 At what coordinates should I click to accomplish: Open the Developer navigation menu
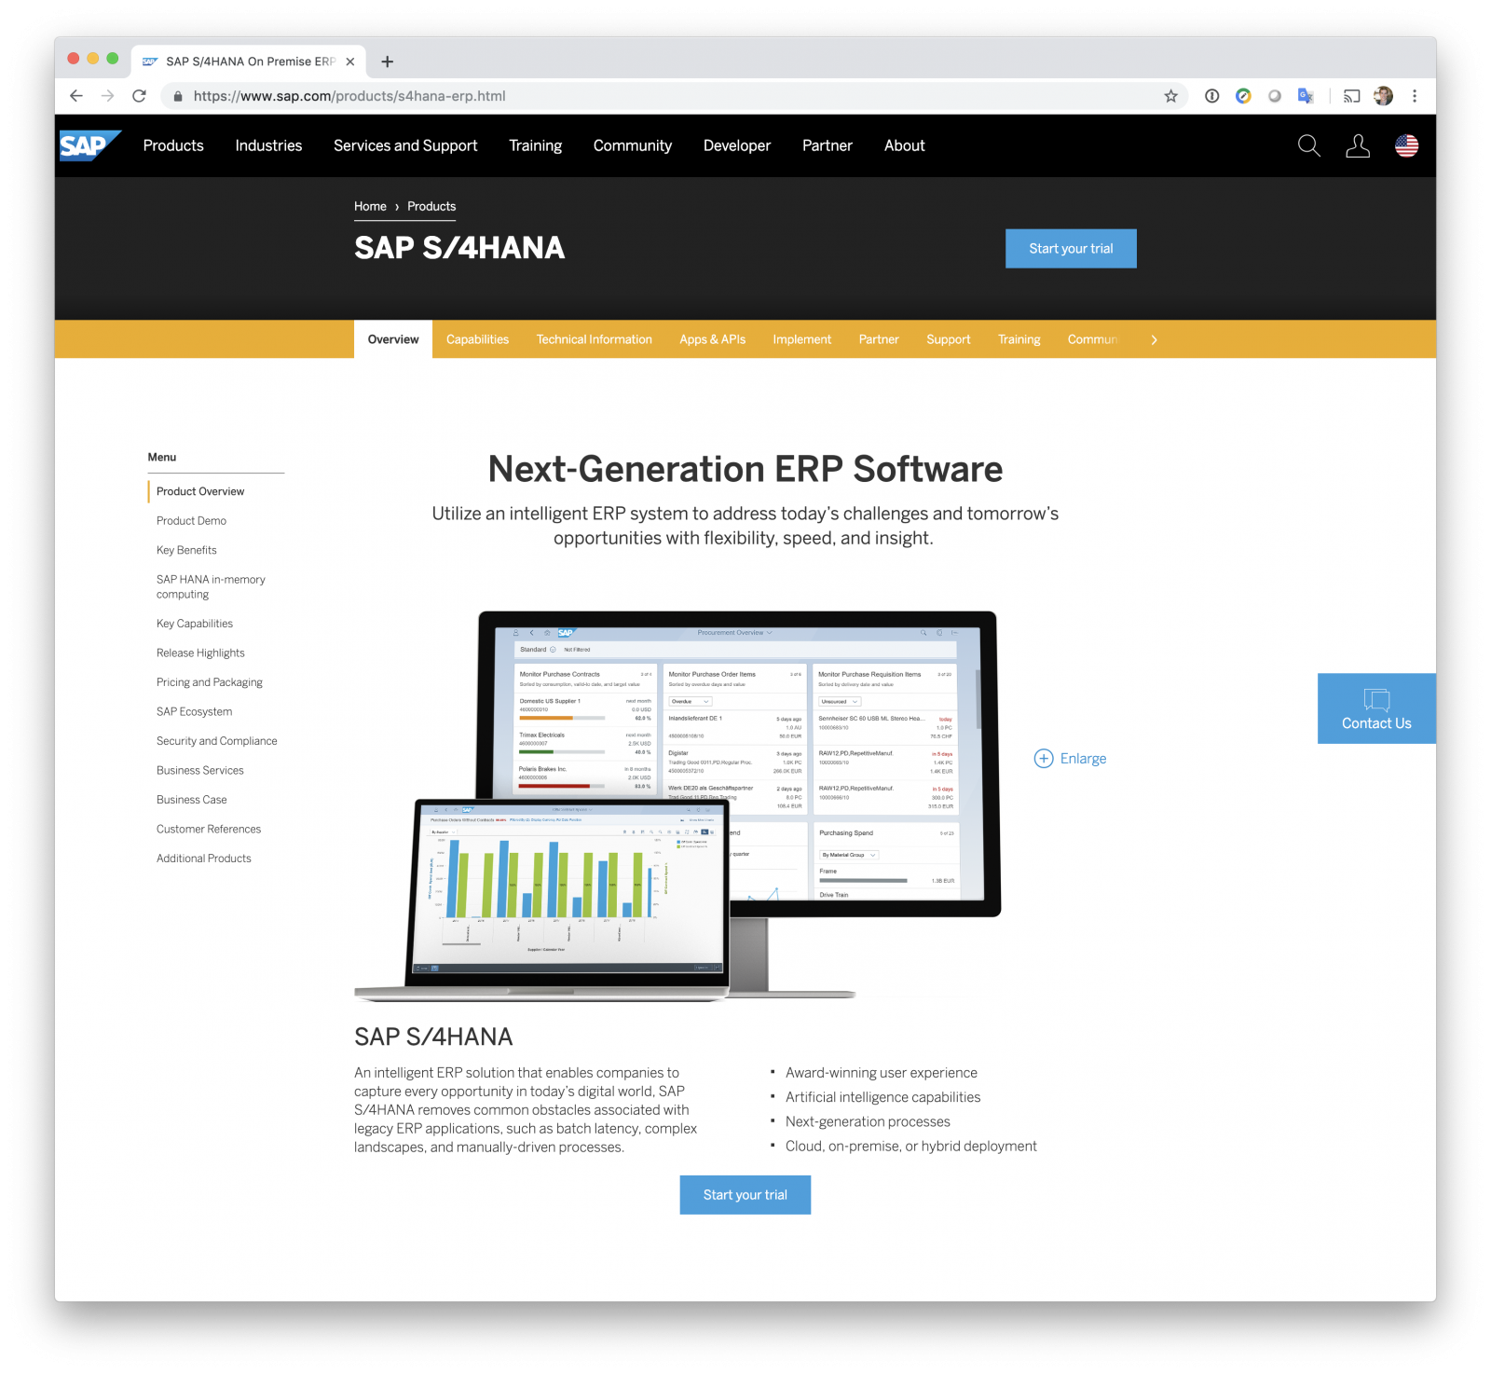[737, 145]
